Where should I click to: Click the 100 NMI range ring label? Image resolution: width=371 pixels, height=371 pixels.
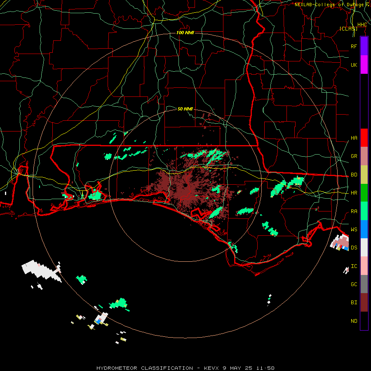(x=185, y=33)
